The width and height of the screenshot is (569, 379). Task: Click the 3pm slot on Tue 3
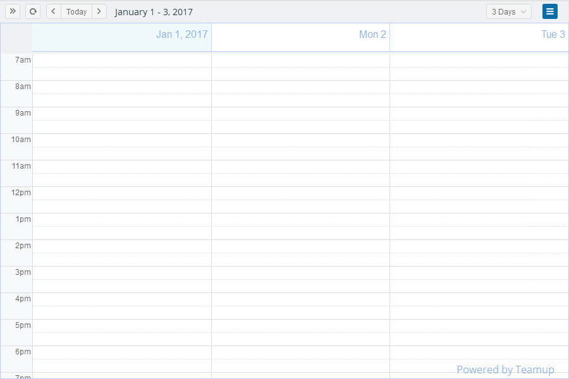click(479, 273)
